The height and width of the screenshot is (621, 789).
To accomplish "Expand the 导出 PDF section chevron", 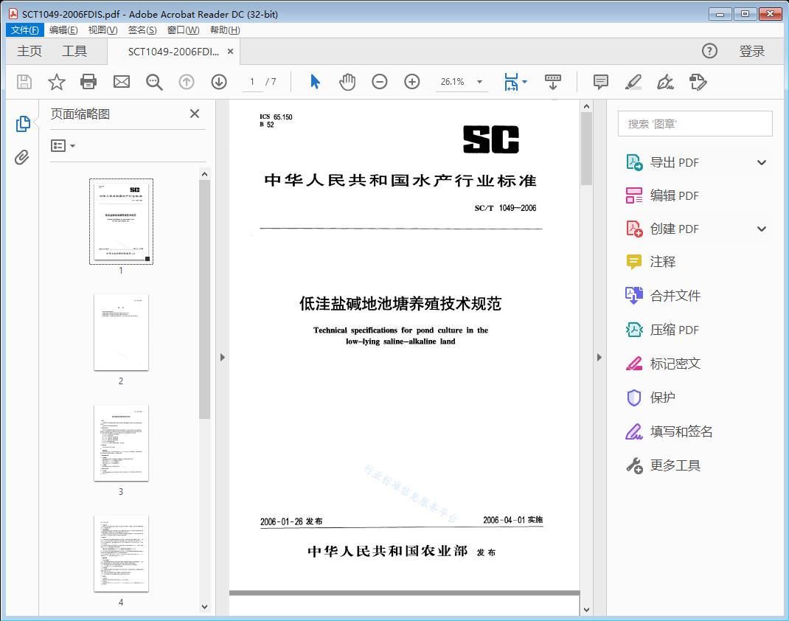I will click(x=762, y=162).
